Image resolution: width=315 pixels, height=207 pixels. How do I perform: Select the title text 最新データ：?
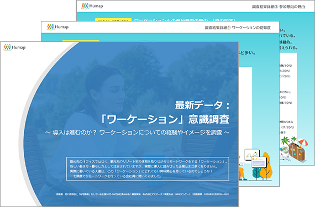click(x=202, y=105)
